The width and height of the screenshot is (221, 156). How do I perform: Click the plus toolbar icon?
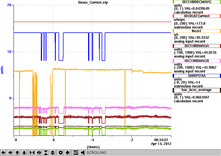[x=68, y=153]
